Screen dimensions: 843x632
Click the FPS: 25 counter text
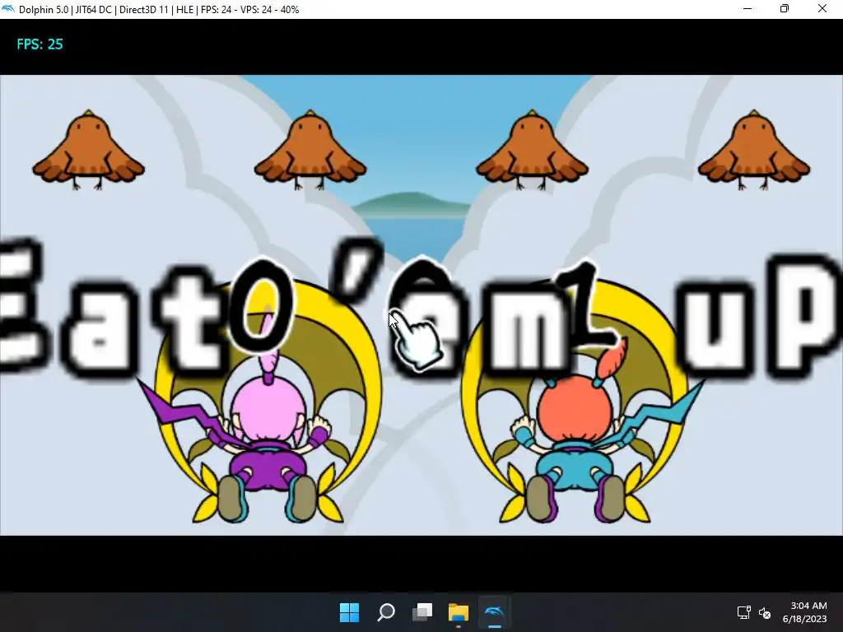[40, 44]
